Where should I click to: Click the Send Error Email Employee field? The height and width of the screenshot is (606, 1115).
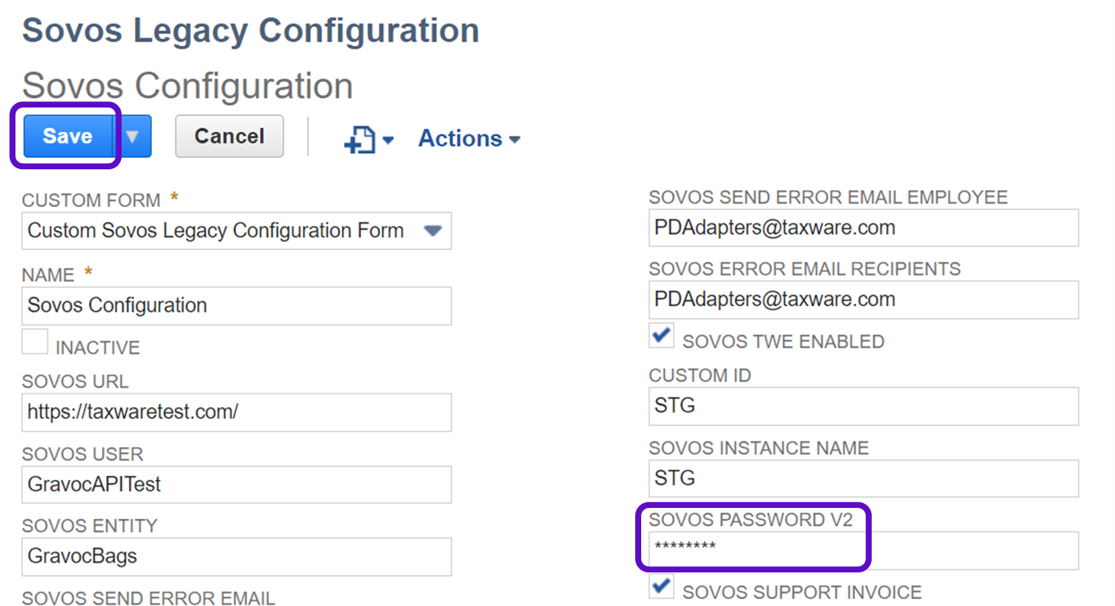[x=863, y=228]
